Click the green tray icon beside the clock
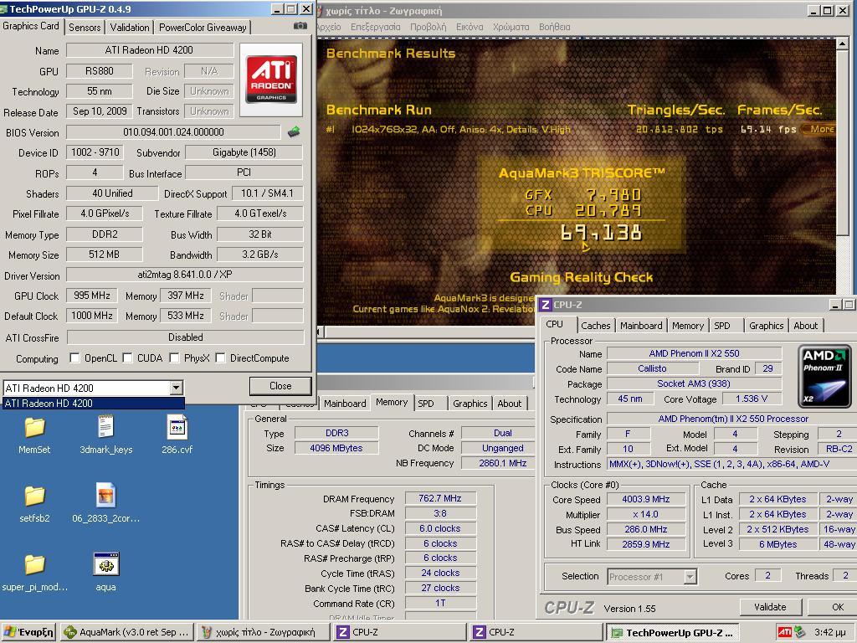This screenshot has height=643, width=857. pos(799,632)
